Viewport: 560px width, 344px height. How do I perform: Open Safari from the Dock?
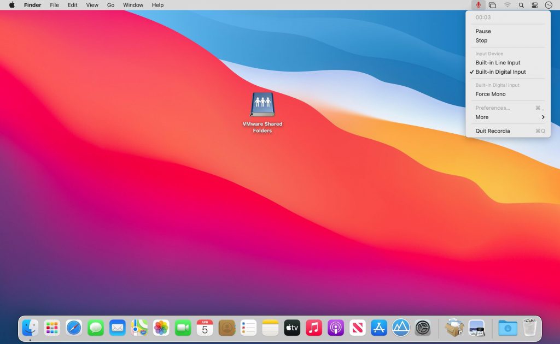[x=74, y=328]
